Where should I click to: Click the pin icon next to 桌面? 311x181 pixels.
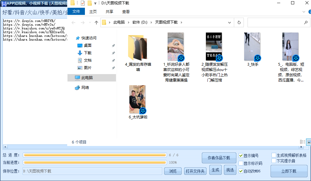tap(113, 45)
